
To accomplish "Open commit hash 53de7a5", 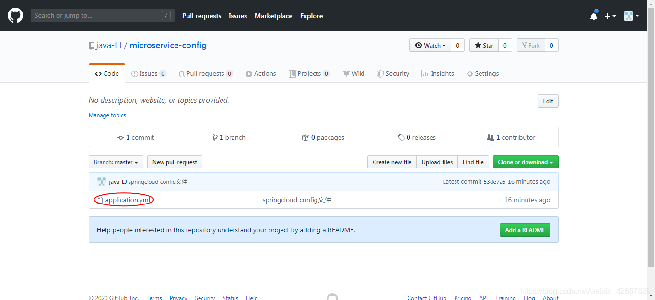I will tap(494, 182).
